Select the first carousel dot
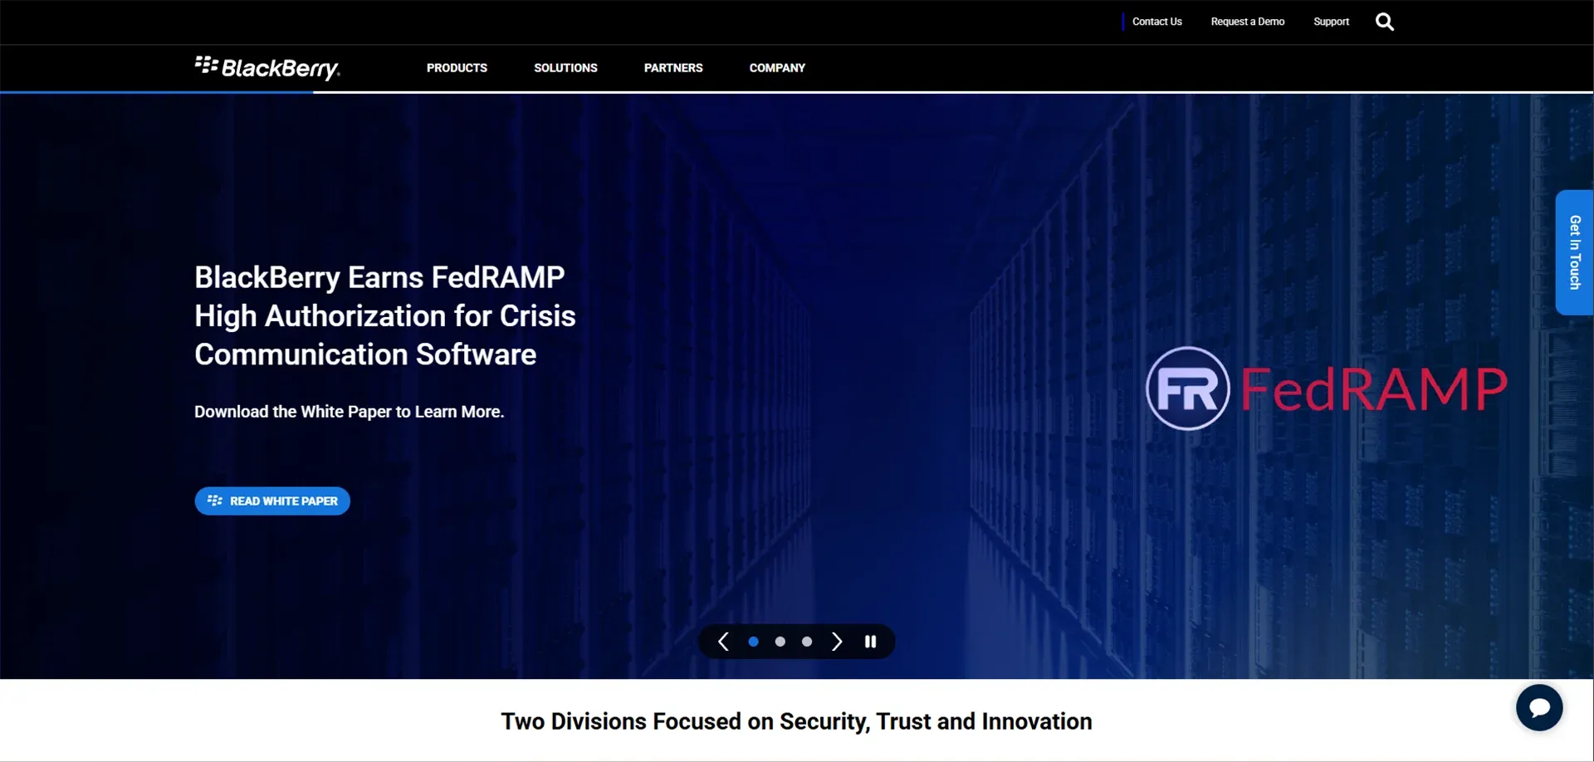The image size is (1594, 762). coord(753,642)
